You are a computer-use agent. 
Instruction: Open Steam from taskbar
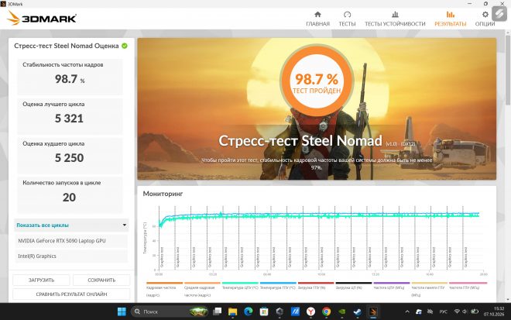358,311
